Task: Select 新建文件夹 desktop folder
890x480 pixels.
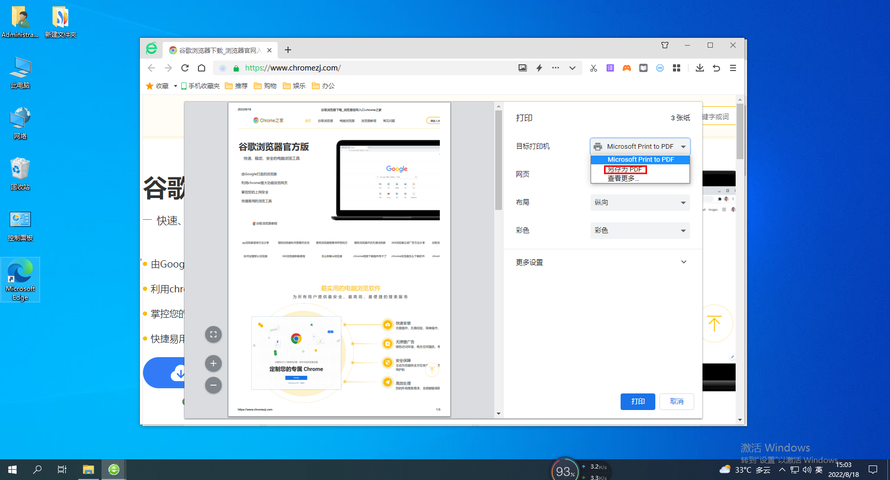Action: pyautogui.click(x=61, y=22)
